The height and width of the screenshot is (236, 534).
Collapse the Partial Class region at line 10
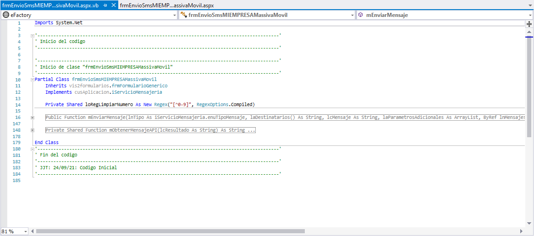[33, 79]
